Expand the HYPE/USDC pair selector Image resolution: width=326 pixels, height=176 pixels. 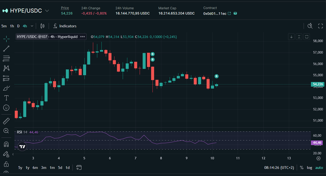tap(47, 11)
